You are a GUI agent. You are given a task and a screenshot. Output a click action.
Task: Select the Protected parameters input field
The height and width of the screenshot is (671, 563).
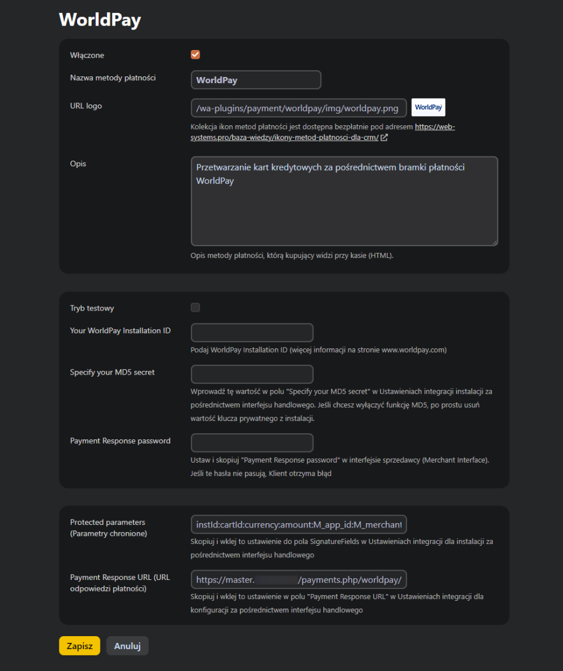point(299,524)
